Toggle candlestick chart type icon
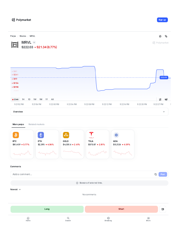 point(166,99)
